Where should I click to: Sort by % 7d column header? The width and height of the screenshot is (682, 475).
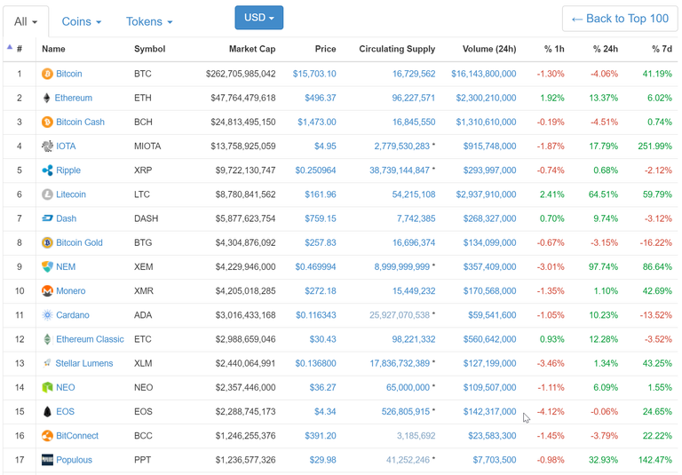pos(662,49)
